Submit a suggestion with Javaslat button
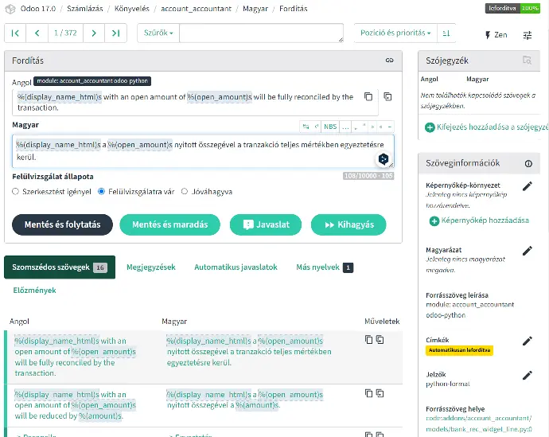549x437 pixels. click(266, 224)
